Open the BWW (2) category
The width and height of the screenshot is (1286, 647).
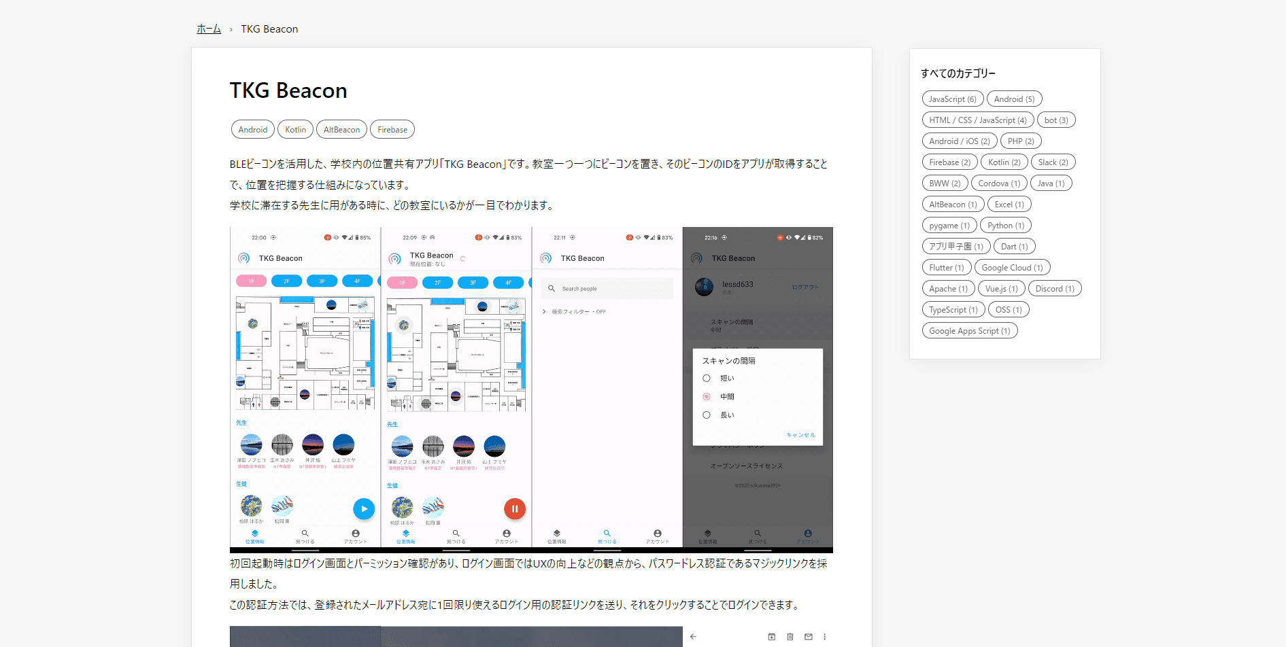point(945,183)
